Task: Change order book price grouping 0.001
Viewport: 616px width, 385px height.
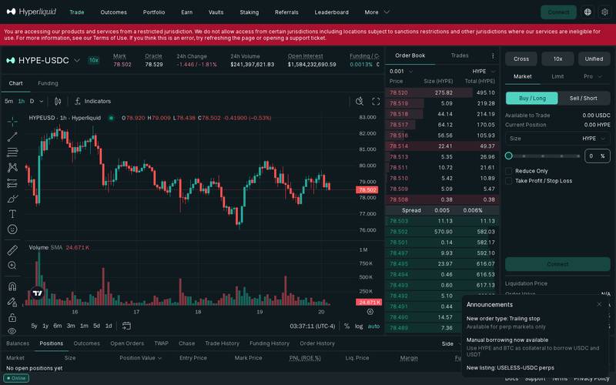Action: pos(400,71)
